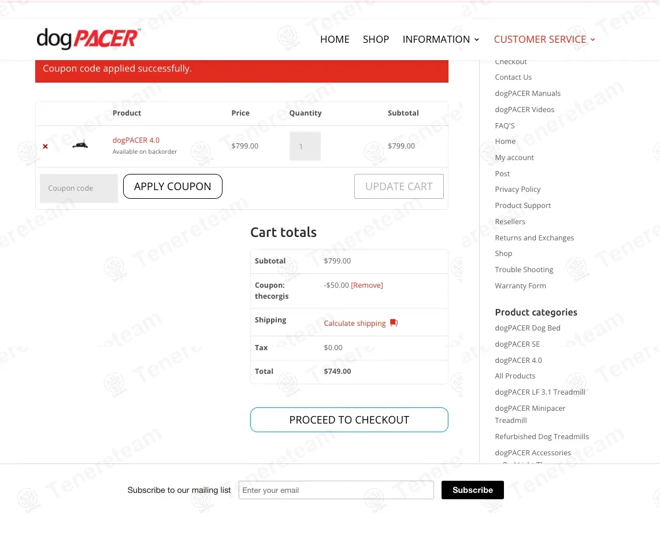Viewport: 660px width, 542px height.
Task: Open dogPACER LF 3.1 Treadmill category
Action: coord(540,392)
